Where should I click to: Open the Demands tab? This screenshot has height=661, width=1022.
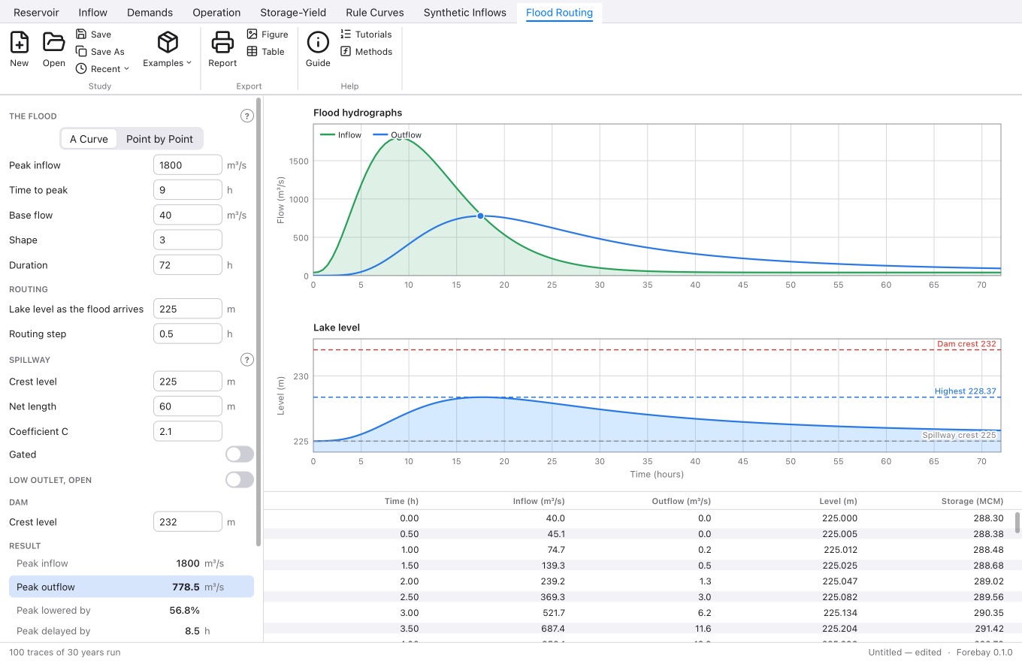(x=150, y=12)
